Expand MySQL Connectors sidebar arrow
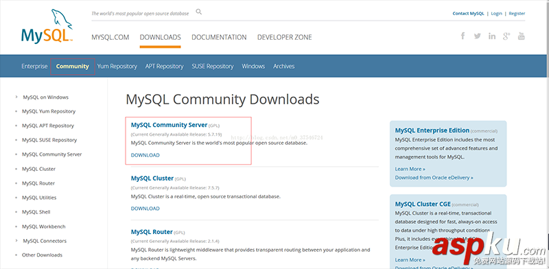 (x=16, y=241)
